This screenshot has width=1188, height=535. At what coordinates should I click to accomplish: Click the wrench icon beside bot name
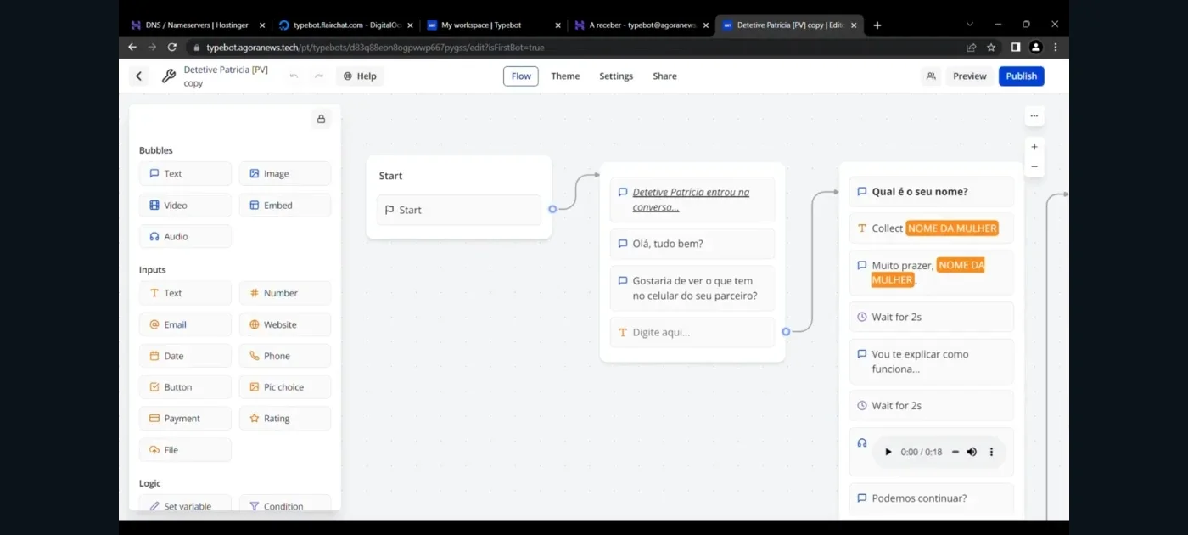tap(169, 76)
